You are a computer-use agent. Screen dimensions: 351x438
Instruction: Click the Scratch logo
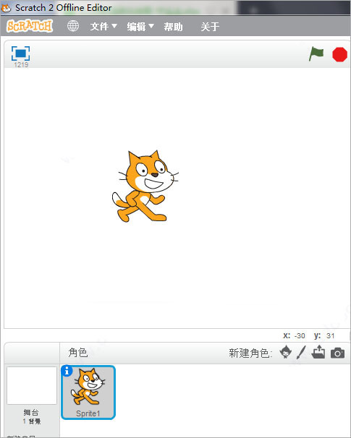click(30, 26)
